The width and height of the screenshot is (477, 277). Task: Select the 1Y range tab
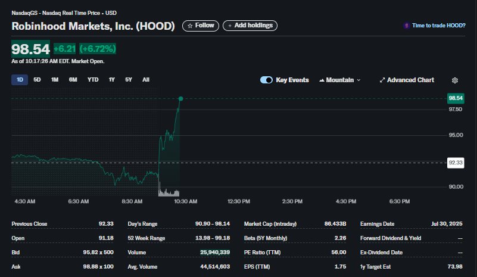point(111,80)
